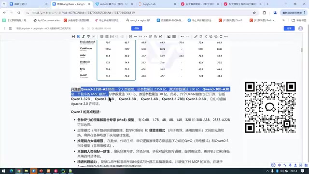Open the all bookmarks folder
The width and height of the screenshot is (309, 174).
coord(299,20)
